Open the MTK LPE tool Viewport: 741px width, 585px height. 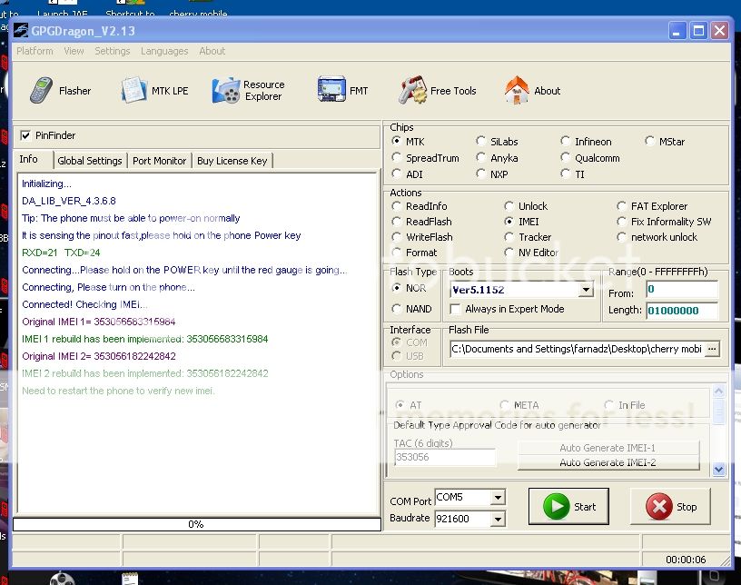pos(154,91)
